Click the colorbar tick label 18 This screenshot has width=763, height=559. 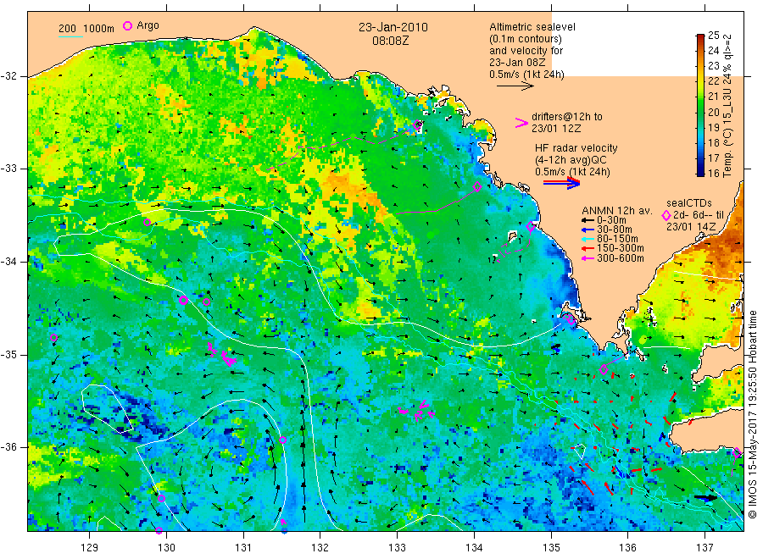pyautogui.click(x=713, y=142)
